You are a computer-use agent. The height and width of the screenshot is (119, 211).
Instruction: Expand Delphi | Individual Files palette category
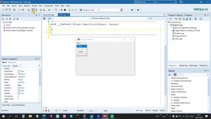click(x=169, y=78)
